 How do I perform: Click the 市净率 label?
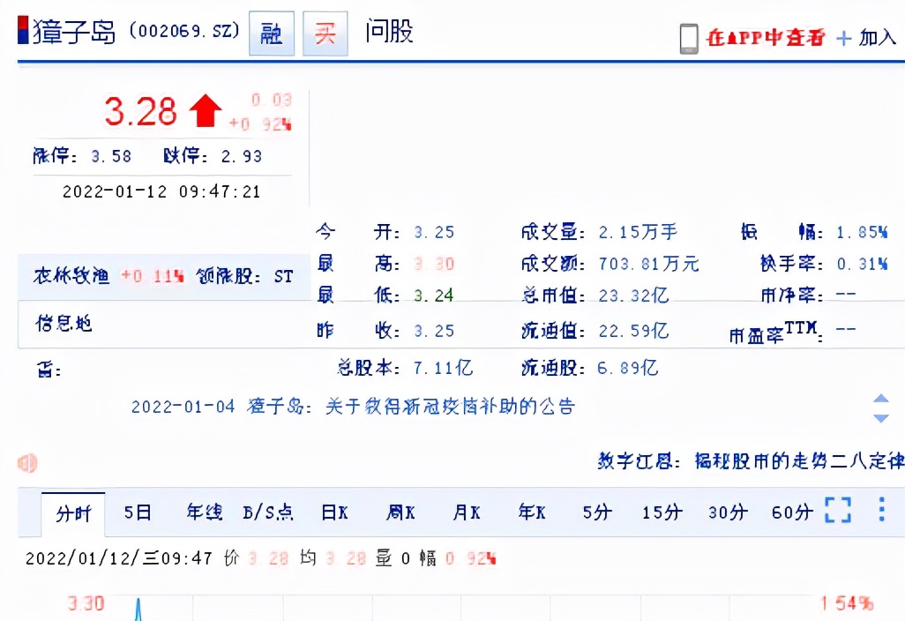point(792,296)
